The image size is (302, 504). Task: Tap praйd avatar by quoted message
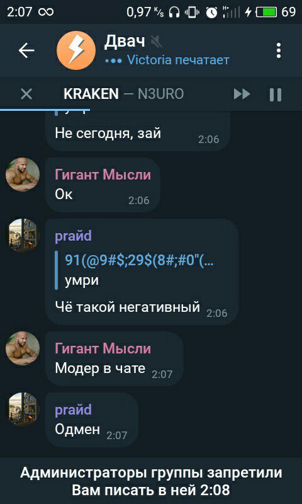point(23,236)
